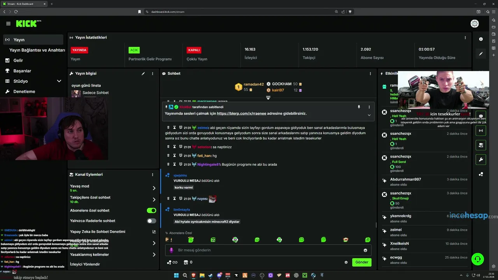Select the Stream - Kick Dashboard browser tab
The height and width of the screenshot is (280, 498).
pos(24,4)
